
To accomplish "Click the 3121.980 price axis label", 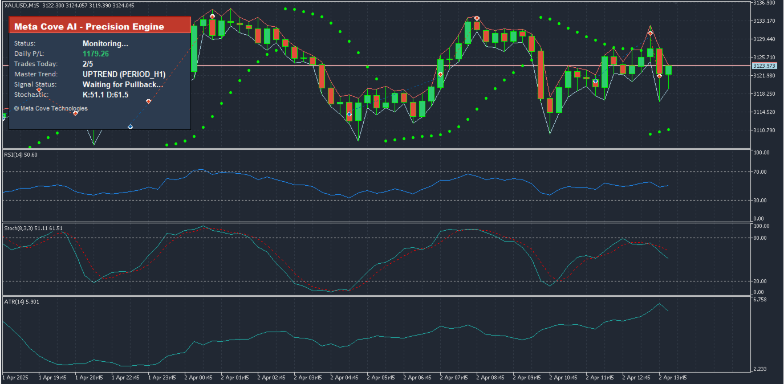I will coord(764,76).
